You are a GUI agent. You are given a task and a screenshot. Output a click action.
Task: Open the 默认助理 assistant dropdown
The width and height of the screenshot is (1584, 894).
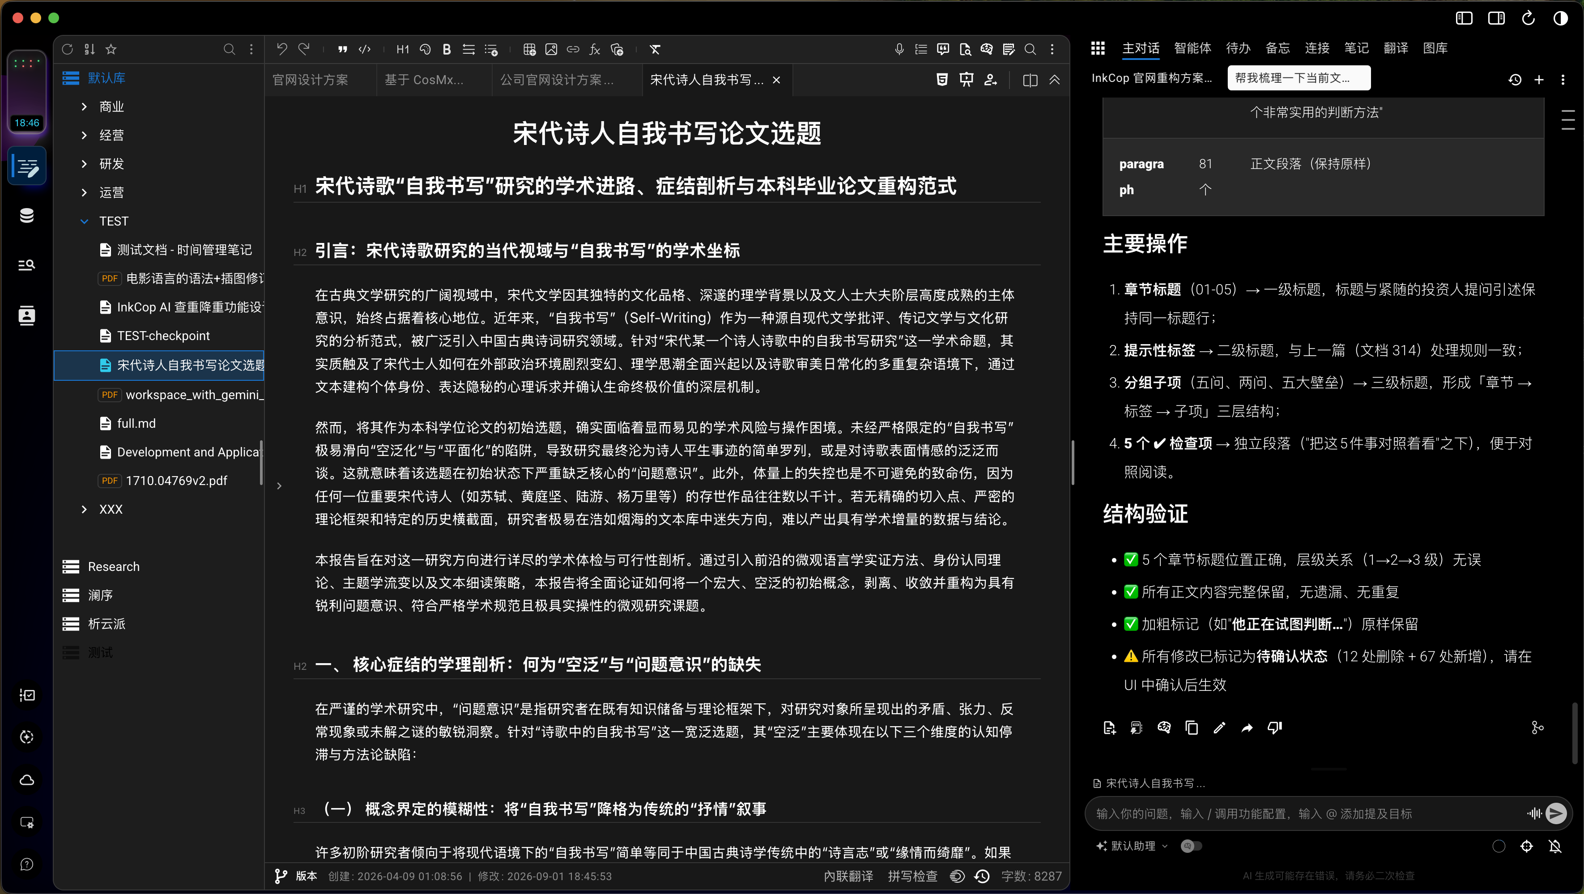click(1132, 846)
